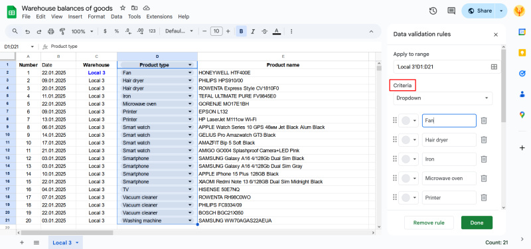
Task: Open Google Maps in the side panel
Action: (522, 115)
